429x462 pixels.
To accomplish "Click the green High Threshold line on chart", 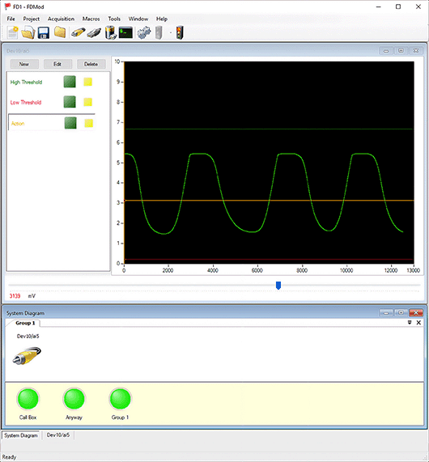I will (x=269, y=129).
